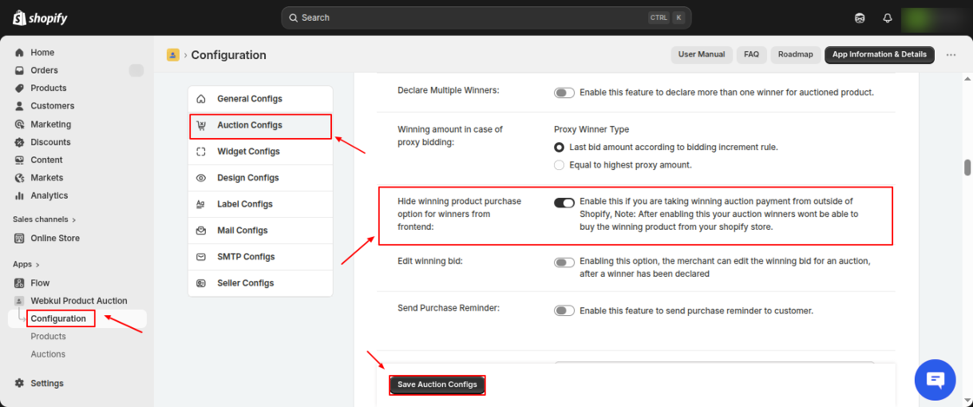Screen dimensions: 973x407
Task: Click the Analytics bar chart icon
Action: [x=19, y=196]
